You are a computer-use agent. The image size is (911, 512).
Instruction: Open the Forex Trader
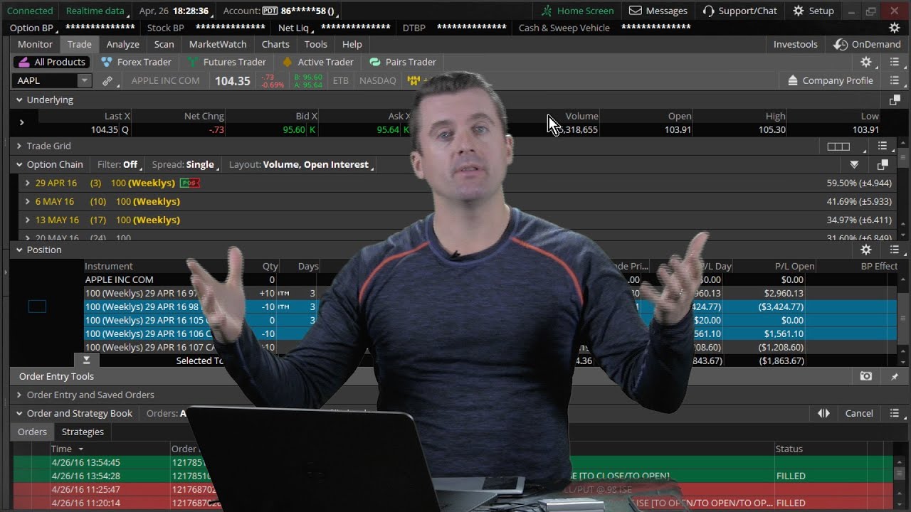[136, 62]
